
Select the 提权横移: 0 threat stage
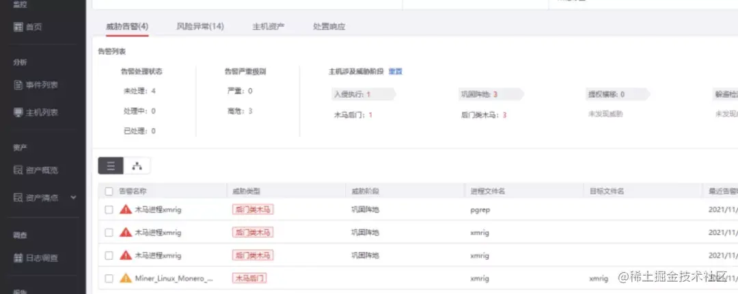point(618,94)
